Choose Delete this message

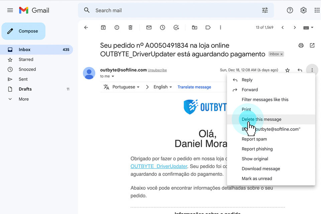click(x=271, y=119)
